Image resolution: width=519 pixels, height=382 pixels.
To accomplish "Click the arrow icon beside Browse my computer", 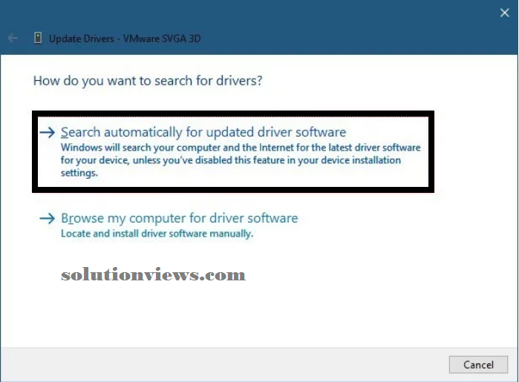I will [47, 218].
